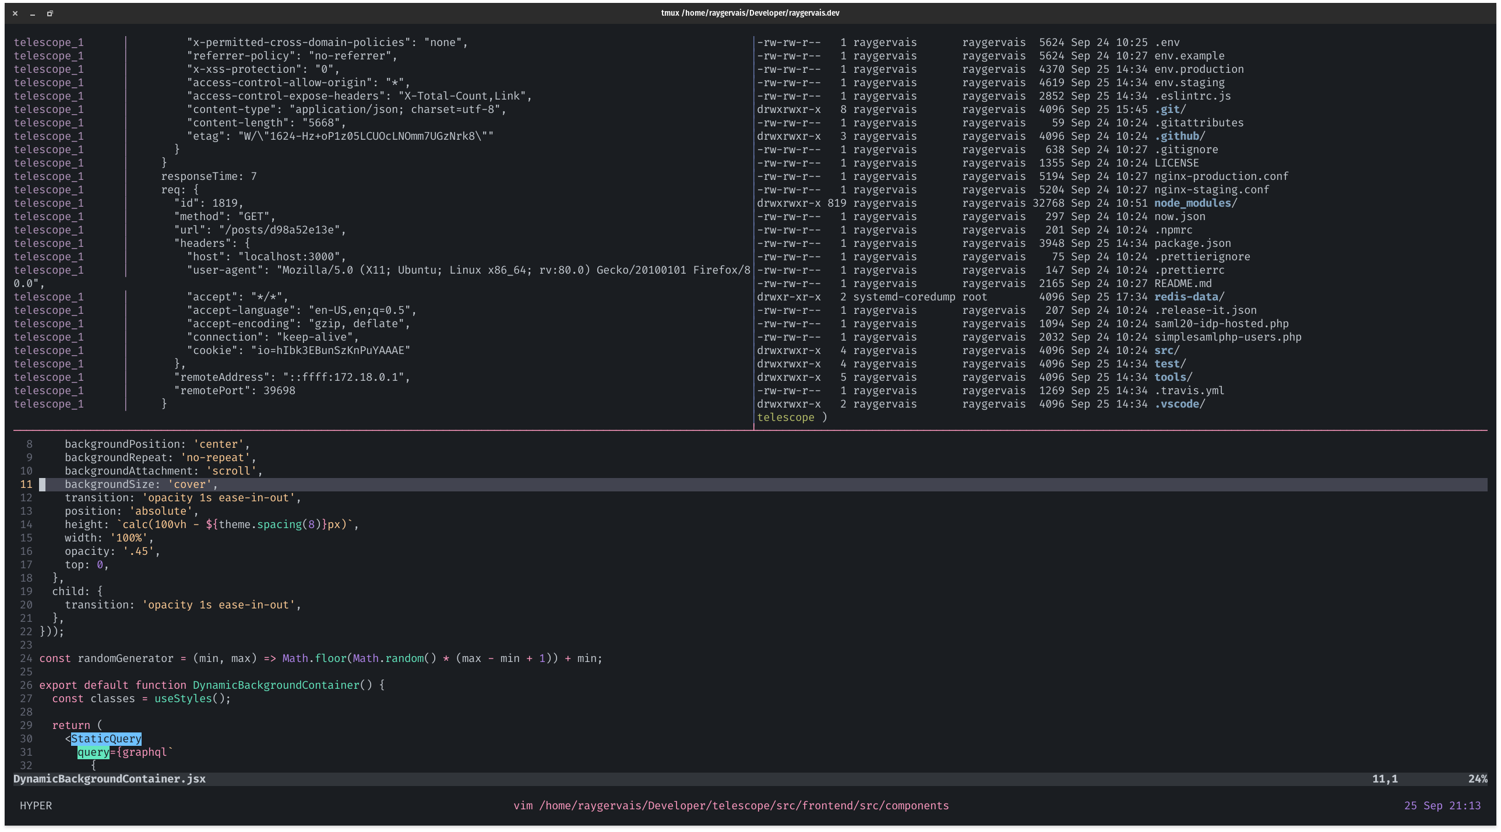Select env.production in directory listing
This screenshot has height=832, width=1501.
point(1199,69)
